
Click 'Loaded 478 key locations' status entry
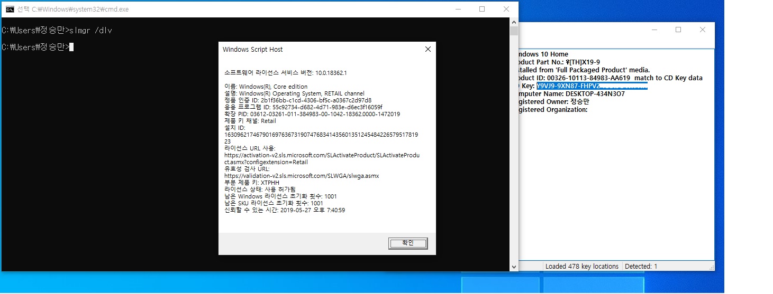582,266
